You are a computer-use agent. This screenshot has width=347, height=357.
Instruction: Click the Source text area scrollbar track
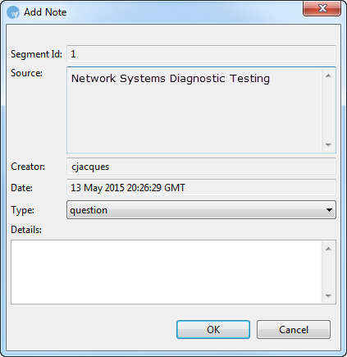point(329,110)
